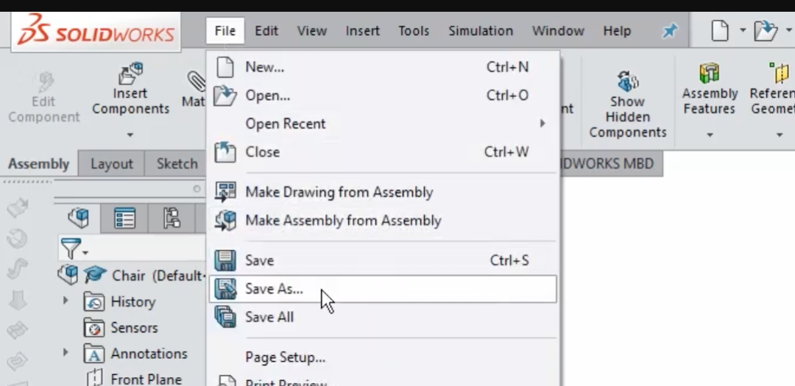The width and height of the screenshot is (795, 386).
Task: Select the Assembly Features icon
Action: pyautogui.click(x=710, y=73)
